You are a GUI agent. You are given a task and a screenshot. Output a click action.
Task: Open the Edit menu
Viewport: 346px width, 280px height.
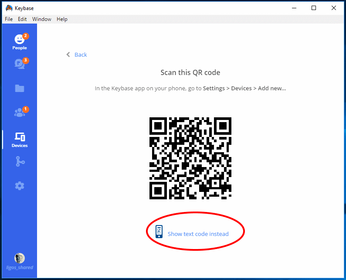[22, 19]
